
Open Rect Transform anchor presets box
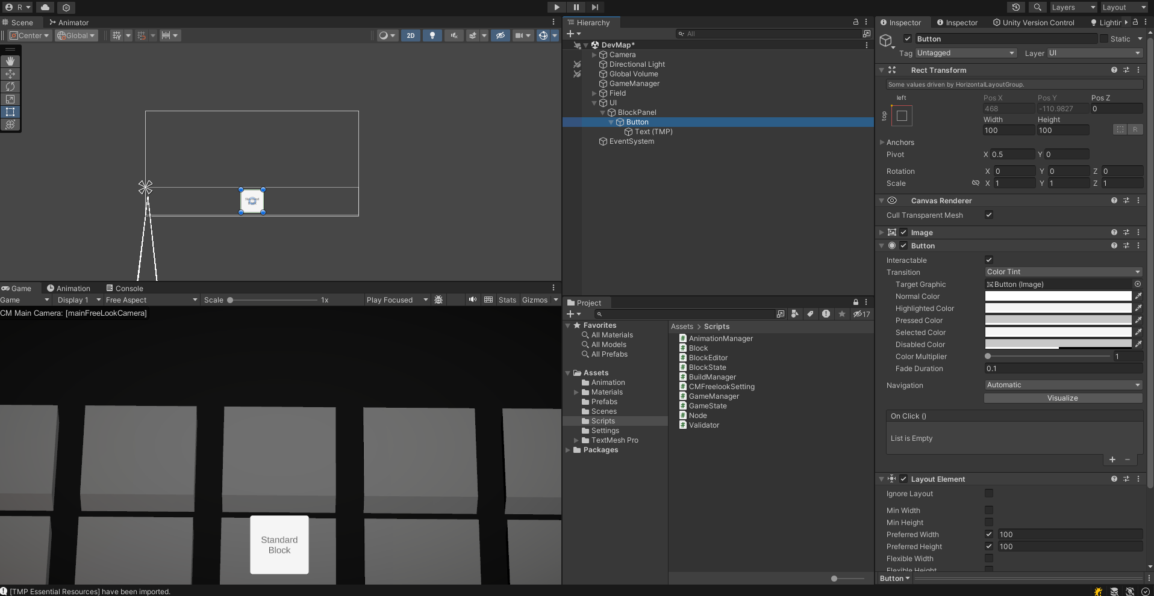[902, 115]
